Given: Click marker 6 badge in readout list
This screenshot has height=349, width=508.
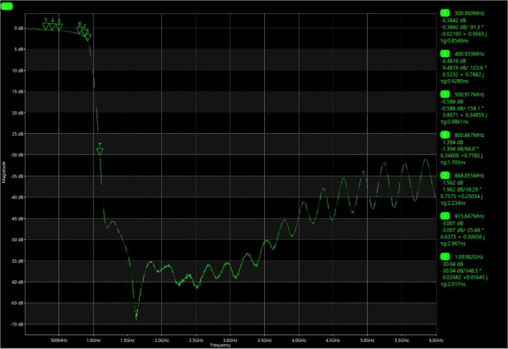Looking at the screenshot, I should (445, 135).
